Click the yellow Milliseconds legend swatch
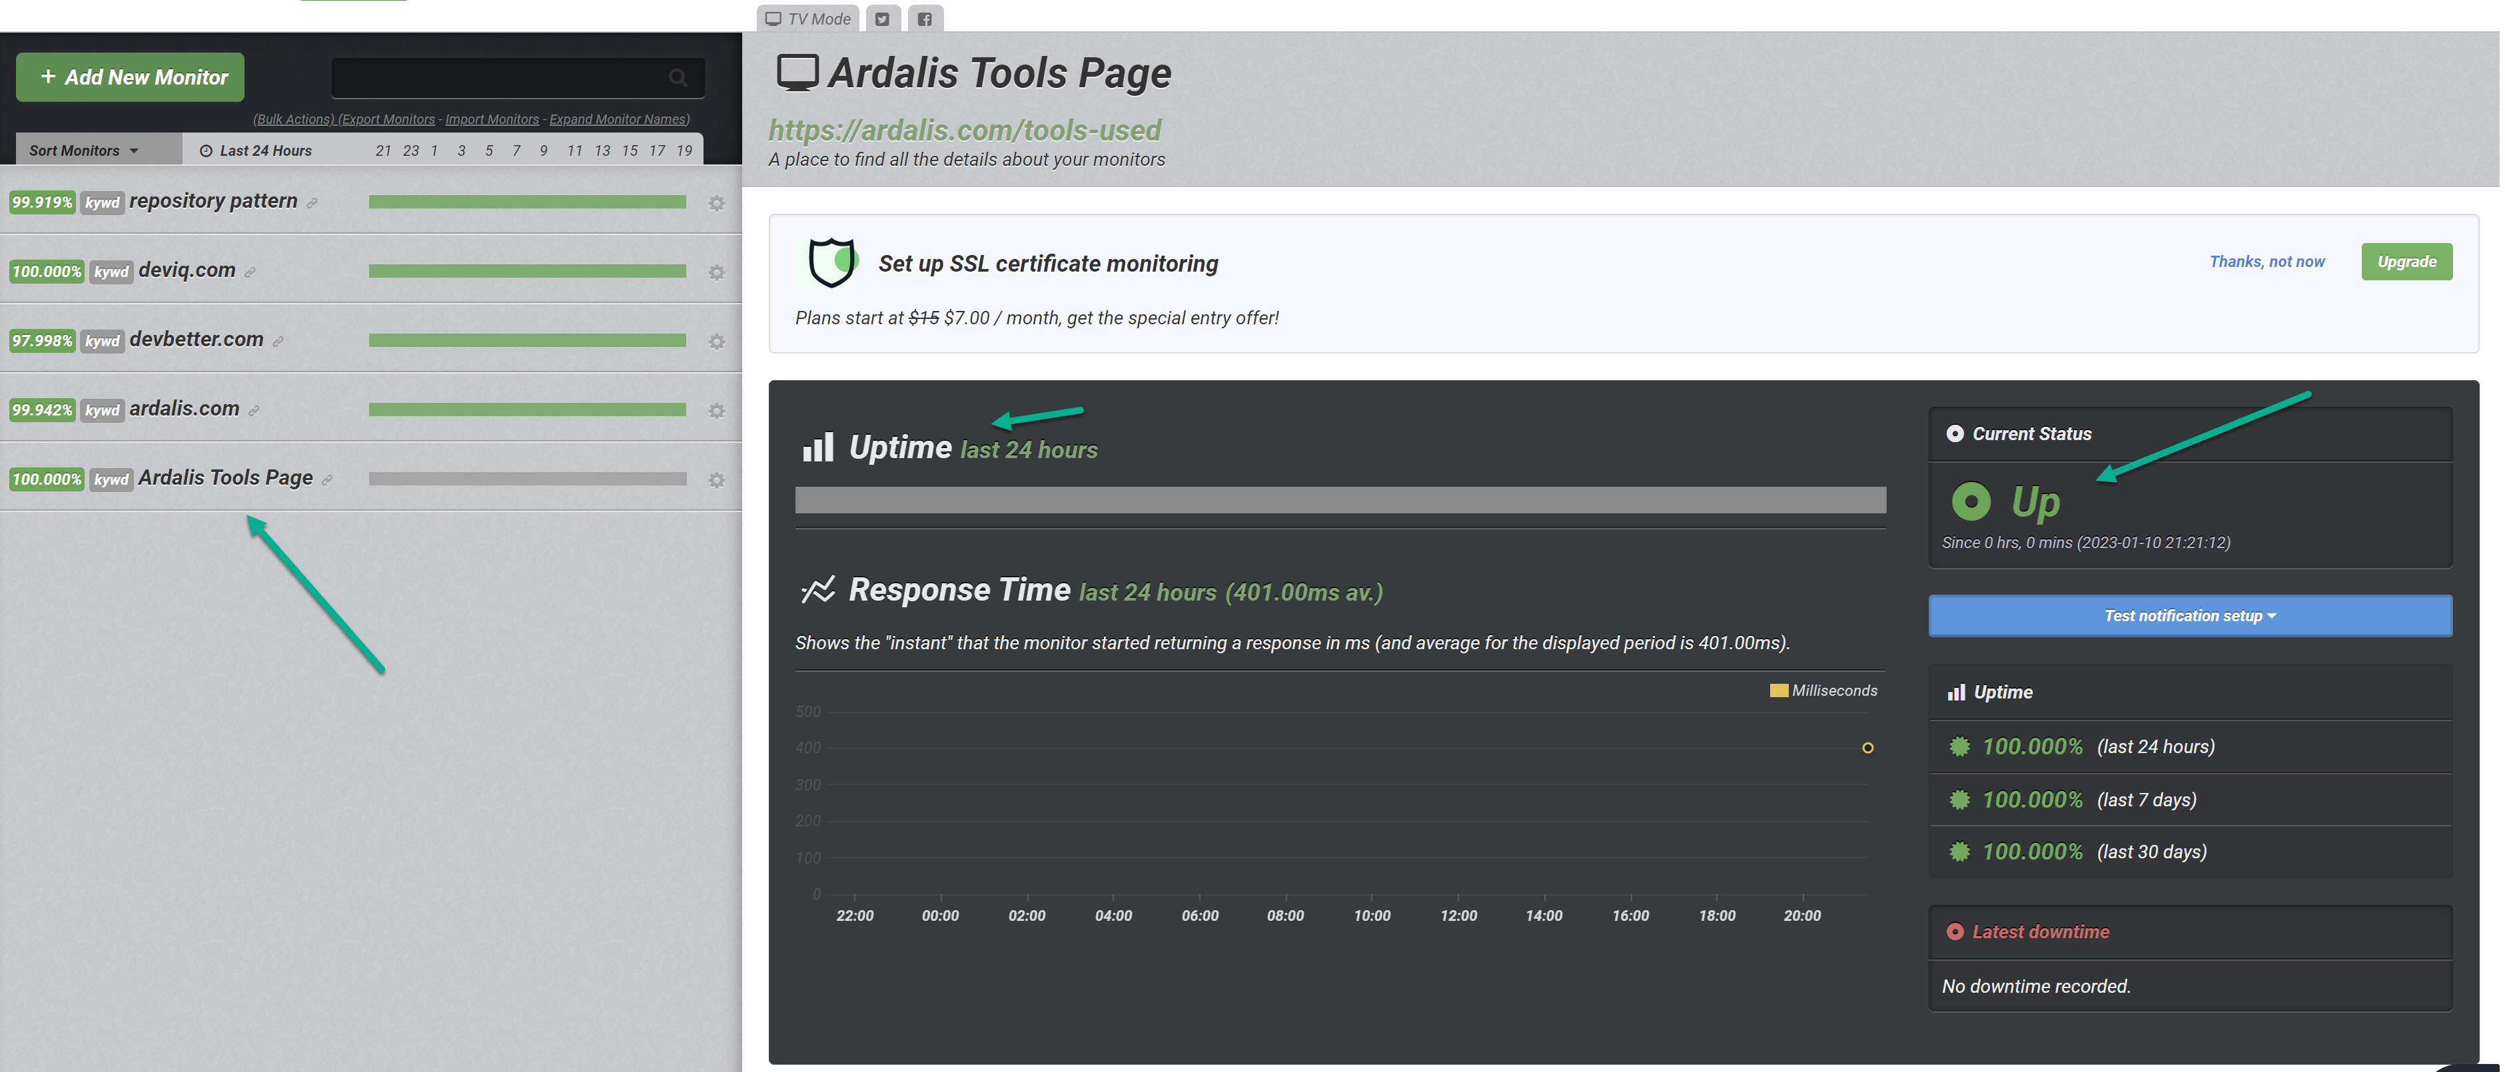2505x1072 pixels. [x=1779, y=690]
